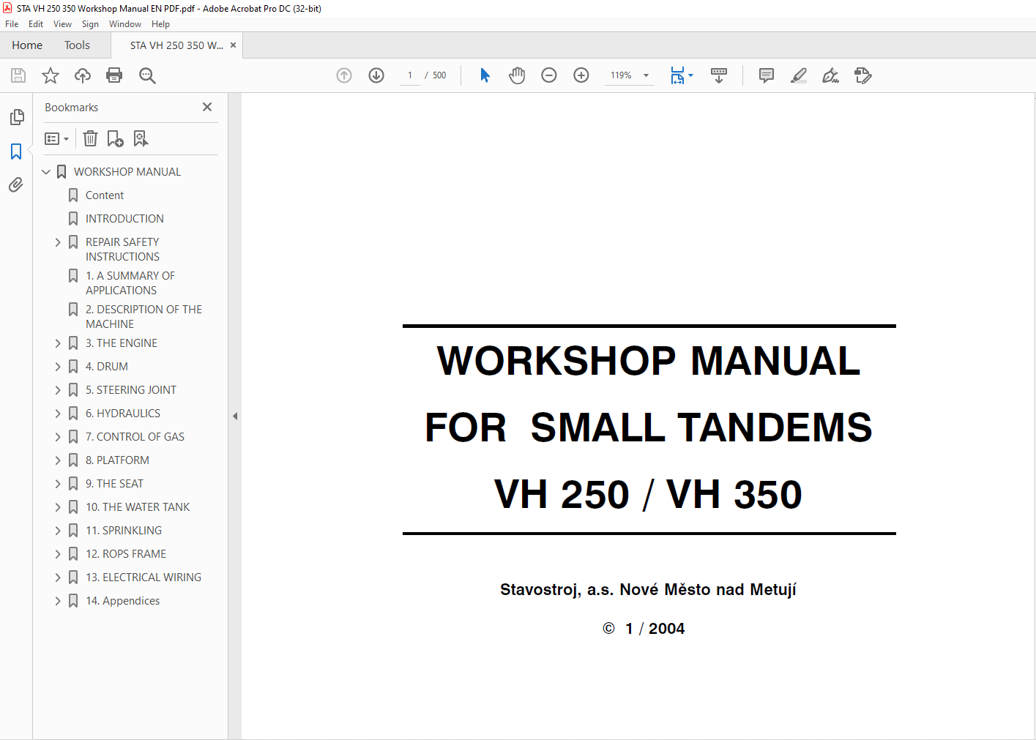The width and height of the screenshot is (1036, 740).
Task: Collapse the WORKSHOP MANUAL bookmark
Action: click(x=46, y=172)
